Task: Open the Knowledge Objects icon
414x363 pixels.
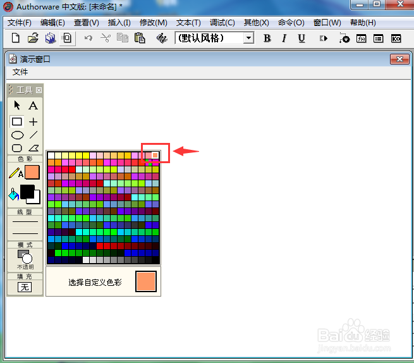Action: (396, 39)
